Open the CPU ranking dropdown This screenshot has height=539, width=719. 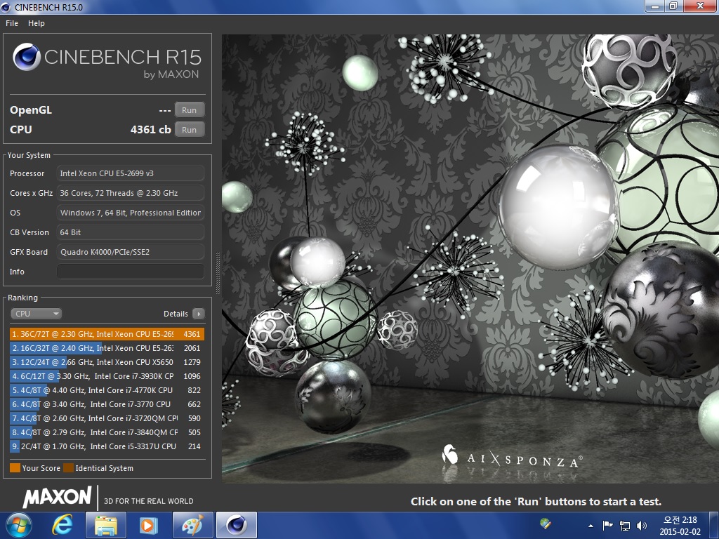pyautogui.click(x=37, y=314)
